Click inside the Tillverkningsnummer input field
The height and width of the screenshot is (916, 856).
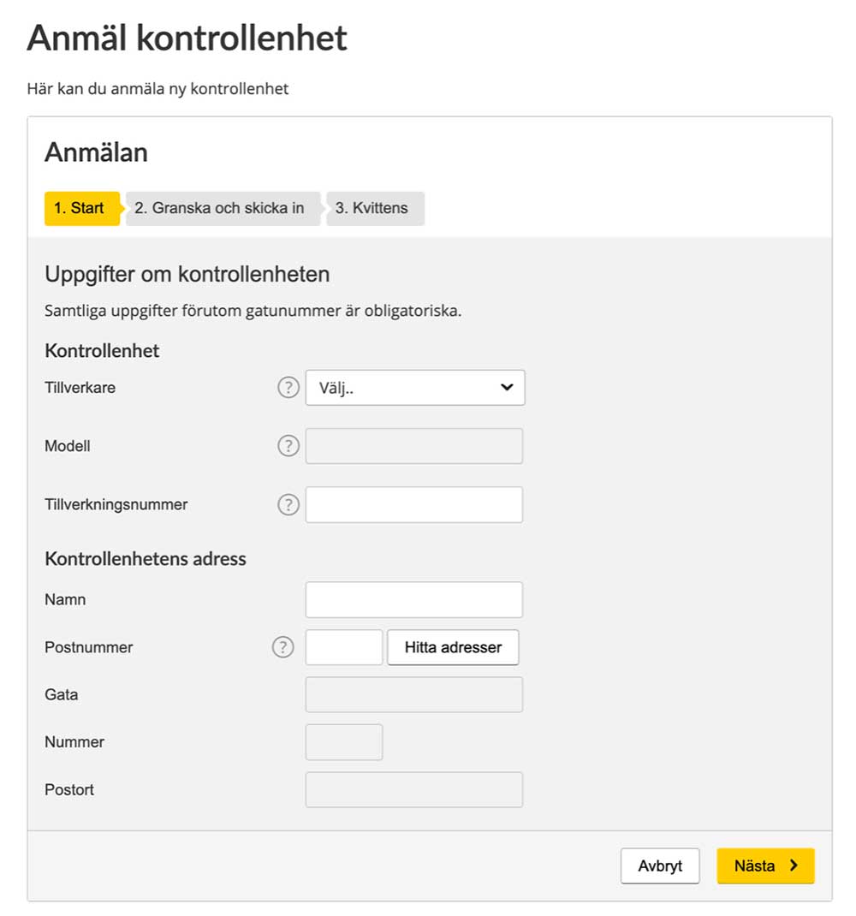pos(414,504)
